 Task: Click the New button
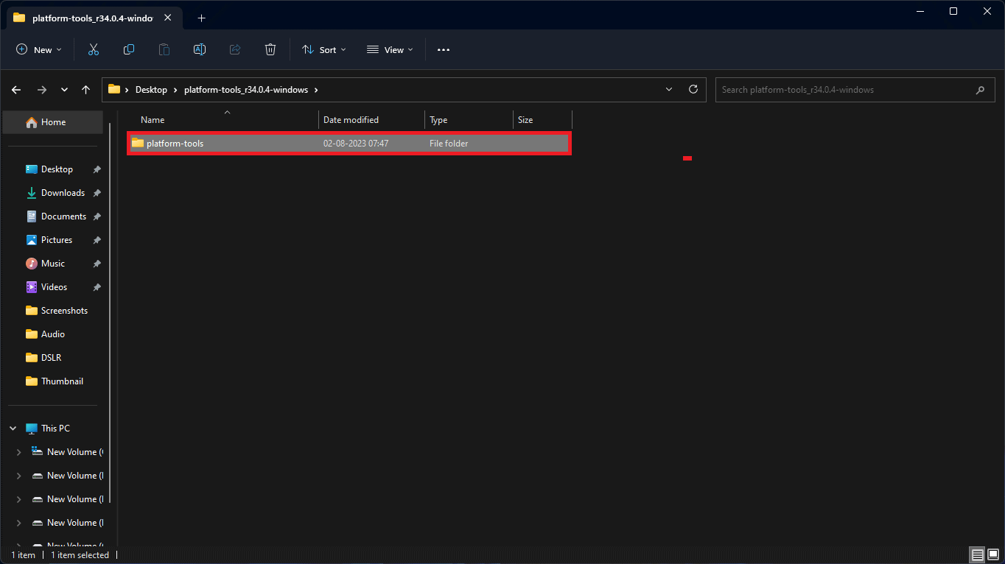click(x=38, y=49)
